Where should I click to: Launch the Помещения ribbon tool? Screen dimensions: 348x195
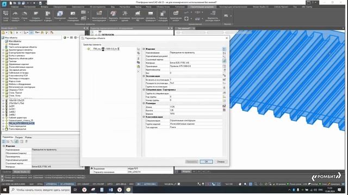point(60,16)
